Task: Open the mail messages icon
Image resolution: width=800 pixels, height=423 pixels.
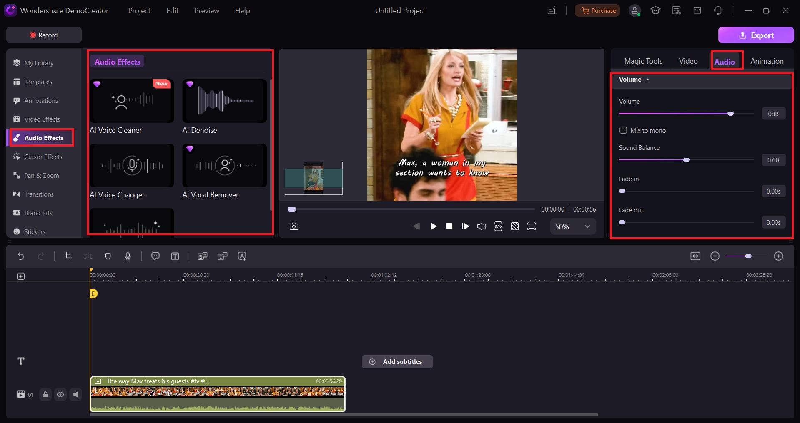Action: click(x=697, y=10)
